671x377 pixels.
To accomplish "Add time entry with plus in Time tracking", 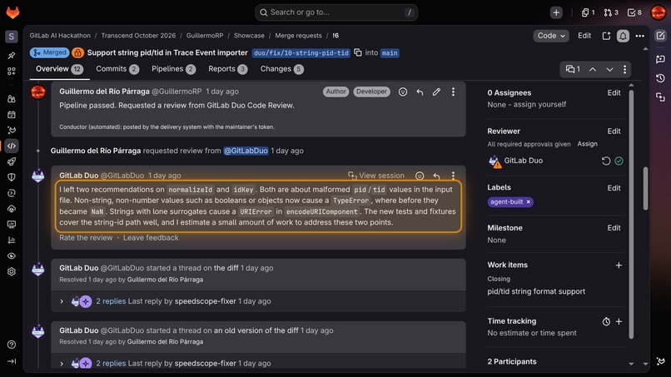I will pyautogui.click(x=619, y=321).
